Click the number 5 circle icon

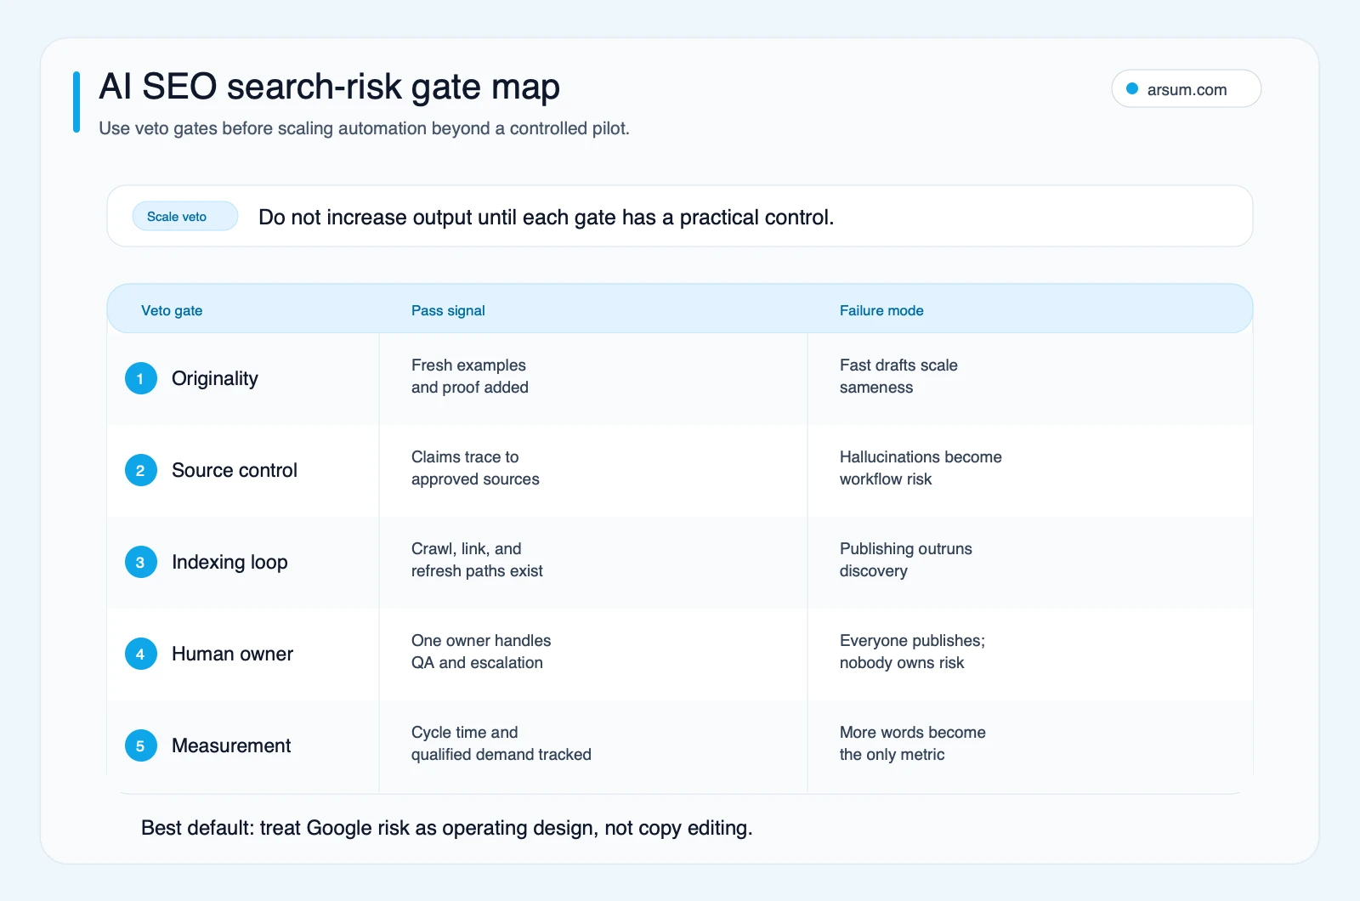pyautogui.click(x=141, y=746)
